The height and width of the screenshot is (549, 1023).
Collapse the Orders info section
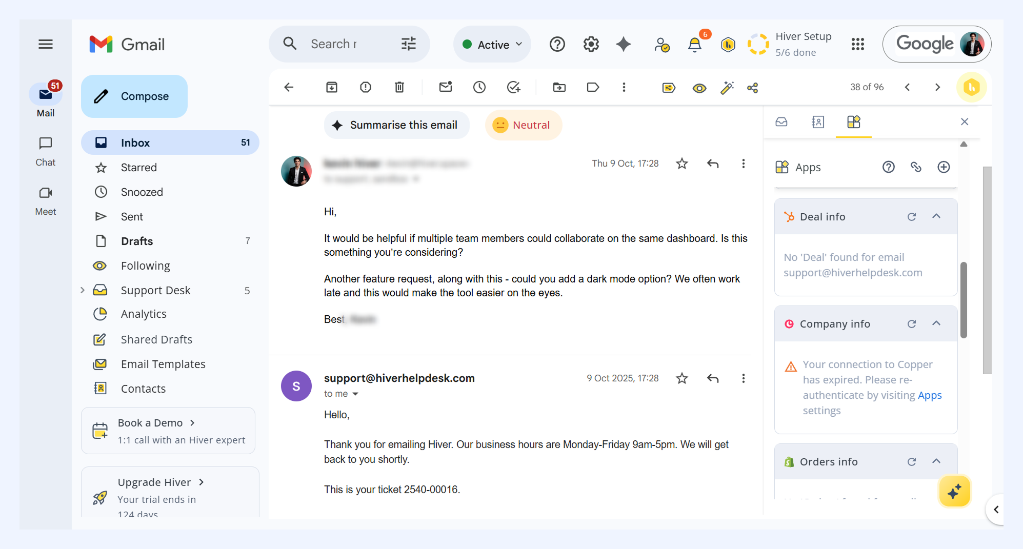(936, 461)
